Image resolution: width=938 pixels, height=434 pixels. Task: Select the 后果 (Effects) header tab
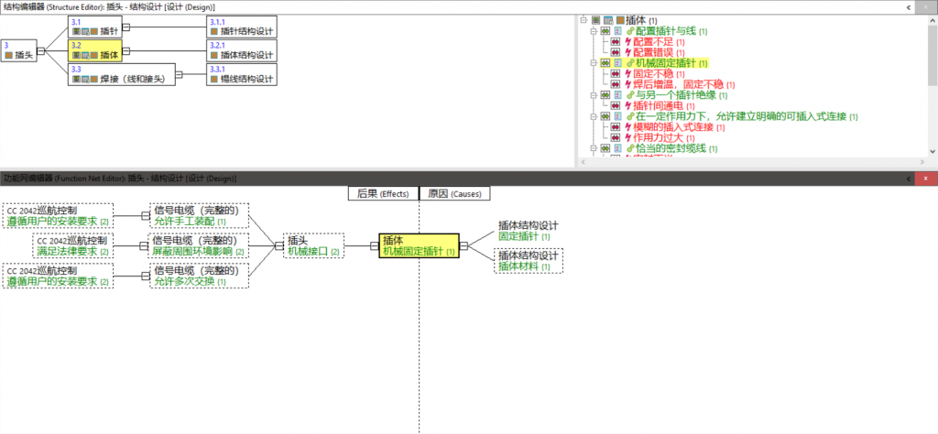(x=382, y=193)
